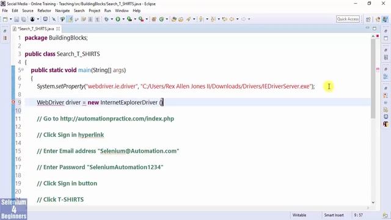Click the New Java Package icon
This screenshot has height=220, width=391.
pyautogui.click(x=154, y=19)
